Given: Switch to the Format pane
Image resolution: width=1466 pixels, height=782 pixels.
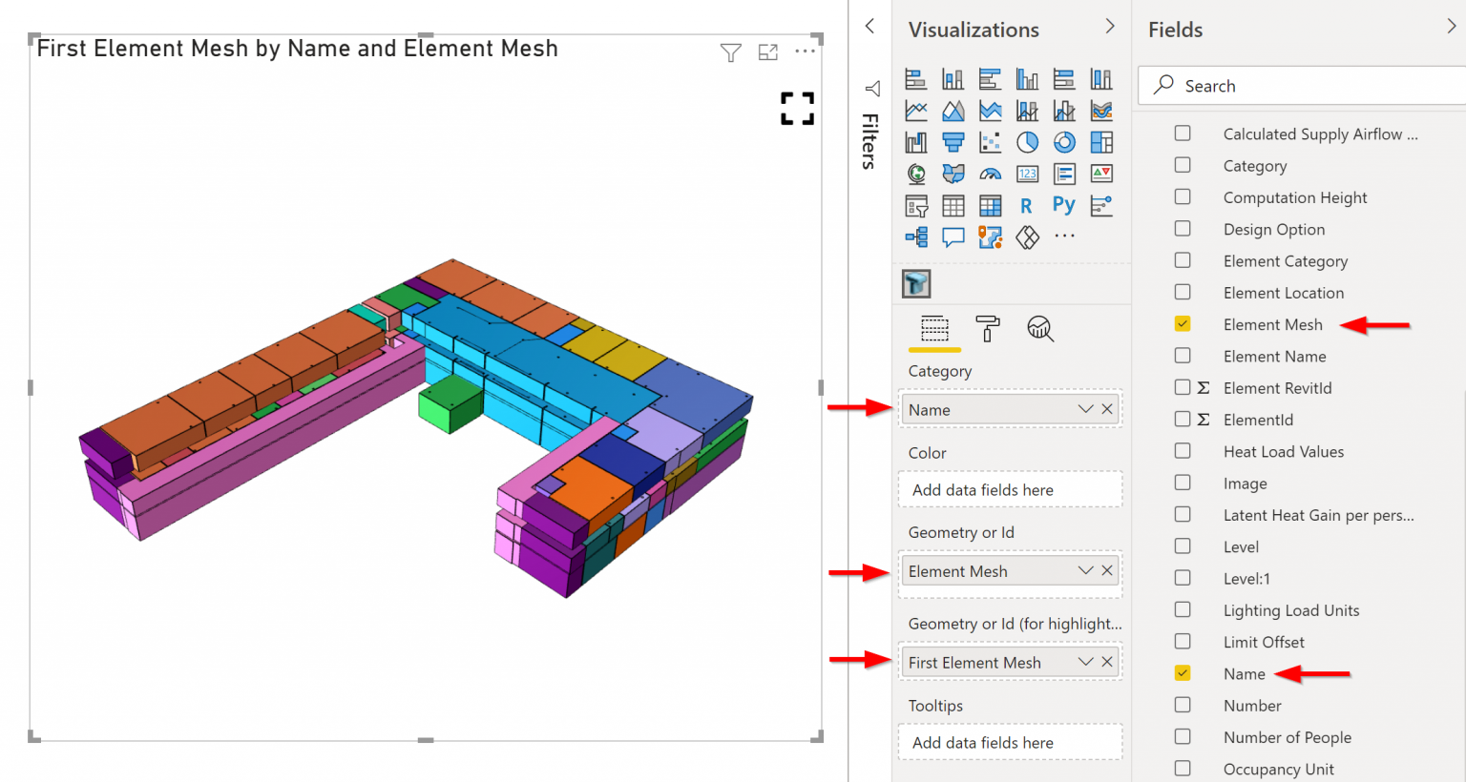Looking at the screenshot, I should tap(988, 329).
